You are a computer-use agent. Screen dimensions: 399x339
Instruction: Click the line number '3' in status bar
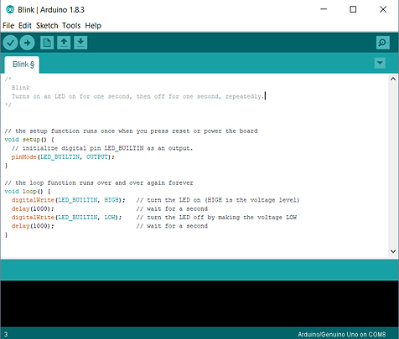(6, 334)
